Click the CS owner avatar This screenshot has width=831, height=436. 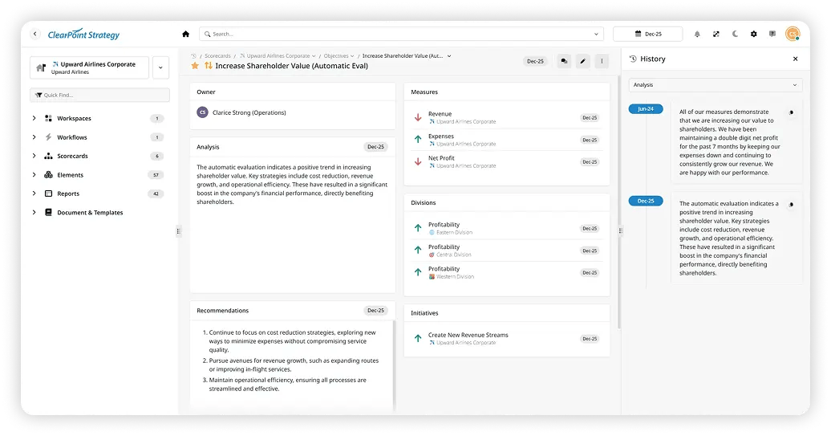pyautogui.click(x=202, y=112)
